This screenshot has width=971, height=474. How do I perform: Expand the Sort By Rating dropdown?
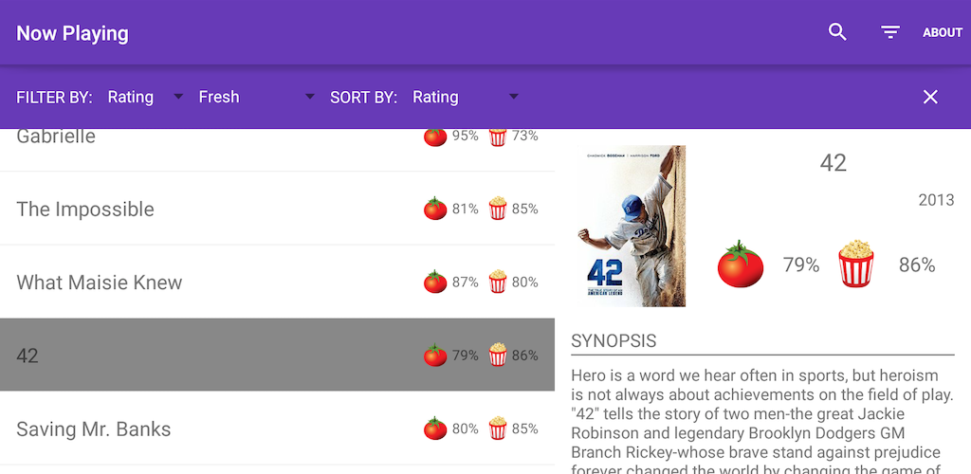click(x=465, y=97)
